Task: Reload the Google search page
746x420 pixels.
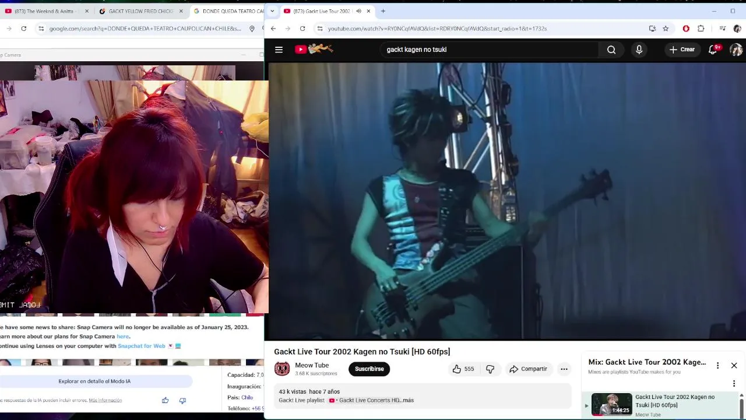Action: (23, 29)
